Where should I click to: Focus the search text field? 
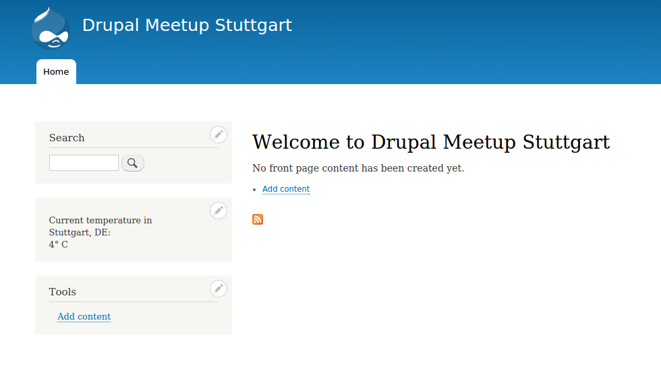tap(84, 163)
